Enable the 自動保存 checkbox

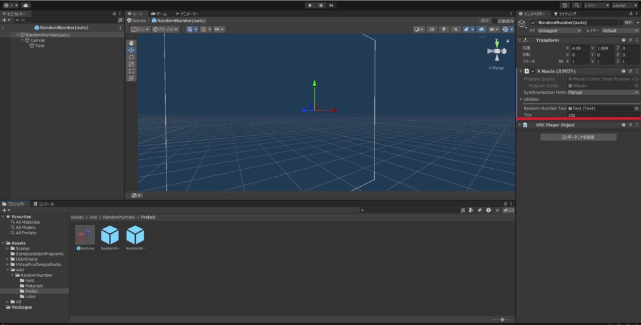[495, 21]
